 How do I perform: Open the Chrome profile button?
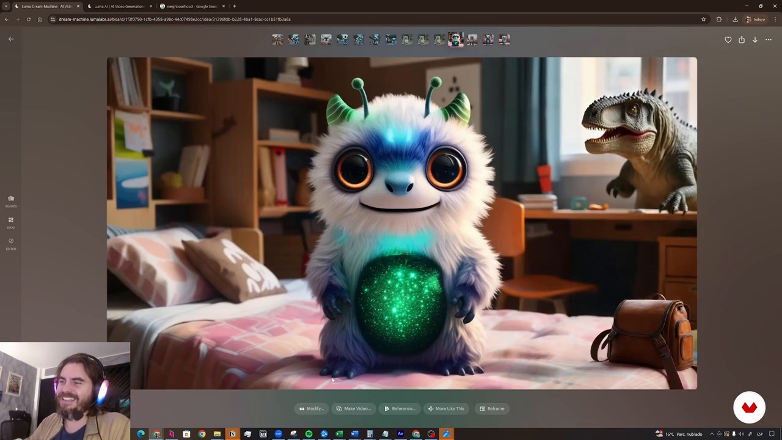point(756,19)
